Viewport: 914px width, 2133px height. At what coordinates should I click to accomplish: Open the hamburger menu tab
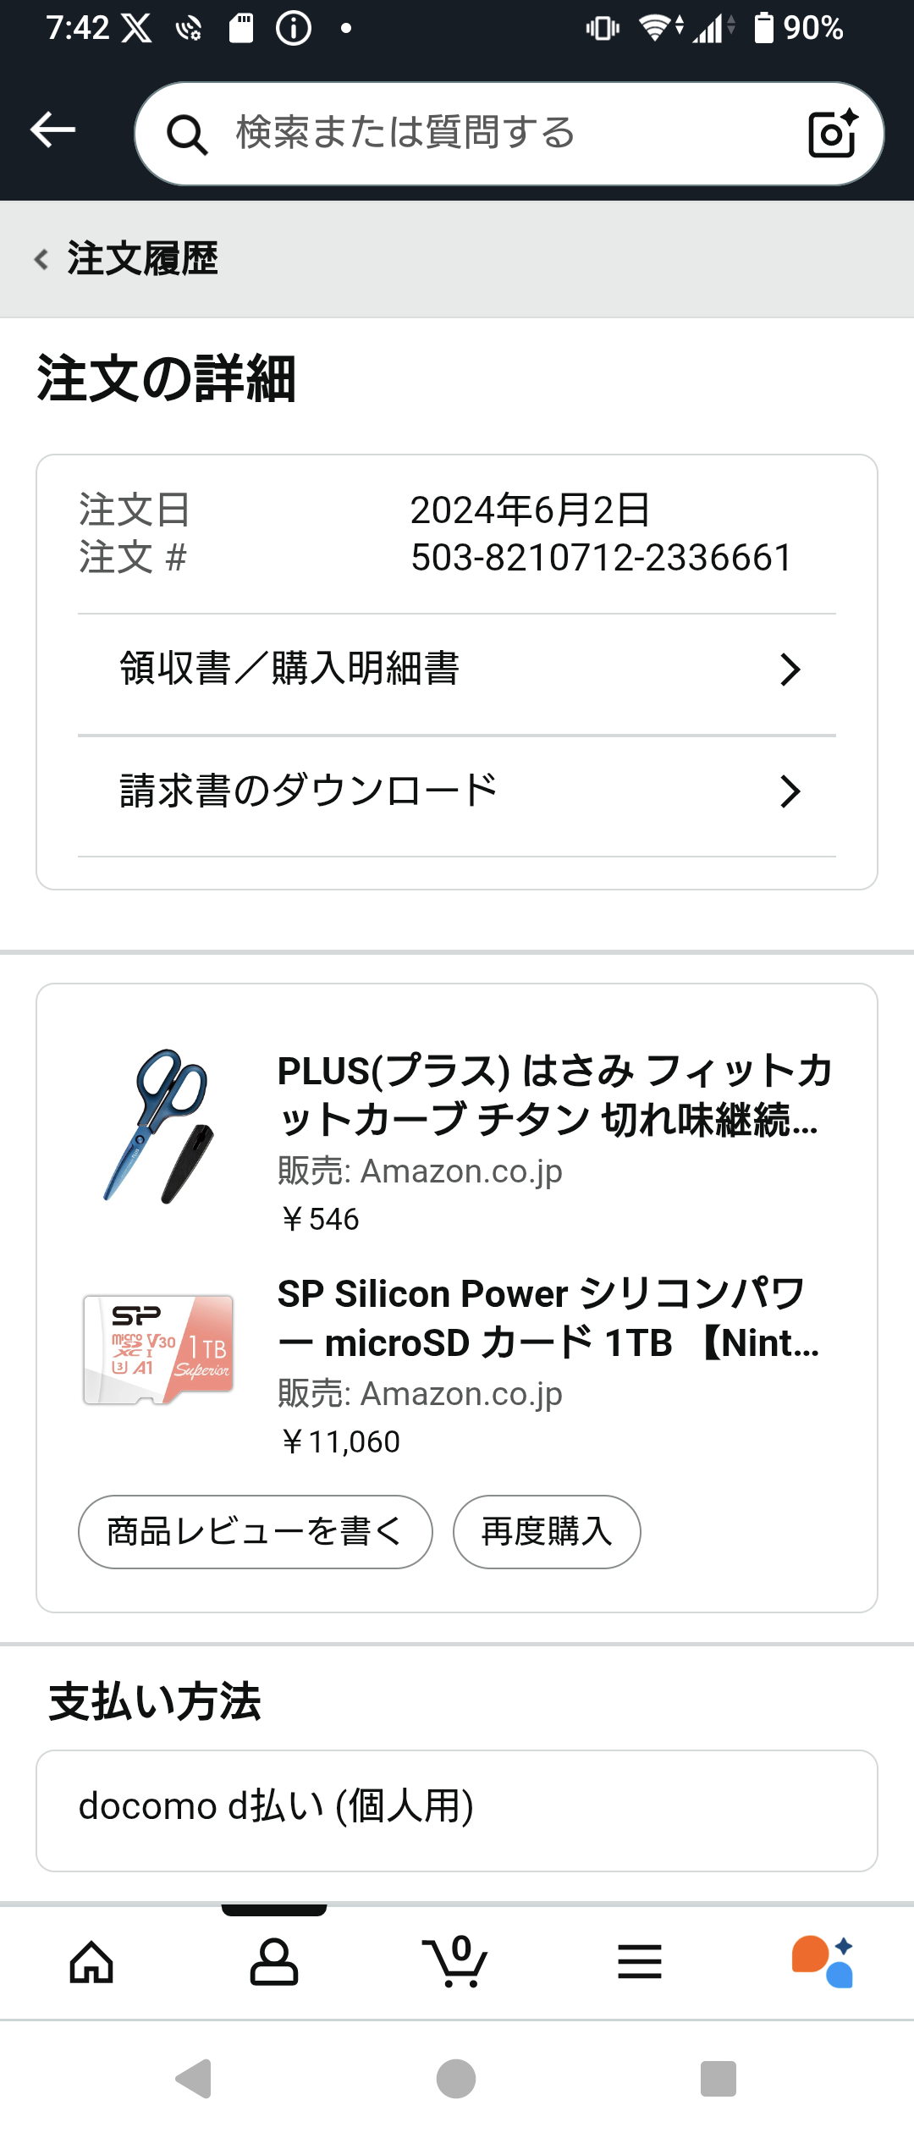pyautogui.click(x=639, y=1962)
